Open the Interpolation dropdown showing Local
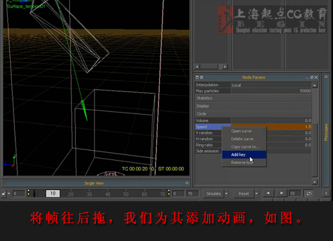Viewport: 333px width, 241px height. (x=271, y=85)
